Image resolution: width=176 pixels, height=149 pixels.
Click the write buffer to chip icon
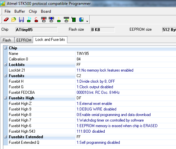click(44, 20)
